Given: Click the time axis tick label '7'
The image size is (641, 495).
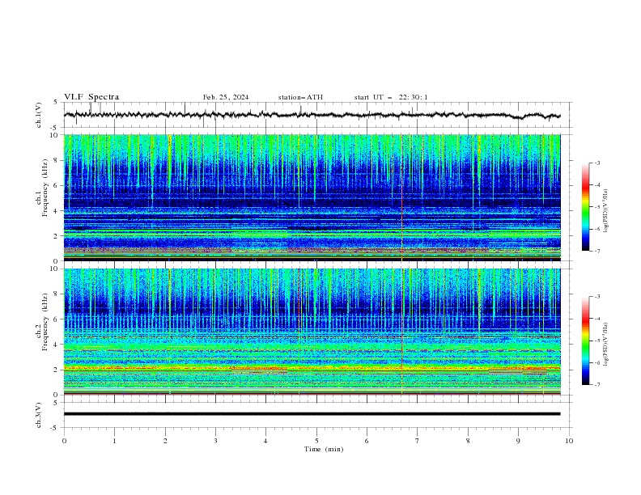Looking at the screenshot, I should coord(418,441).
